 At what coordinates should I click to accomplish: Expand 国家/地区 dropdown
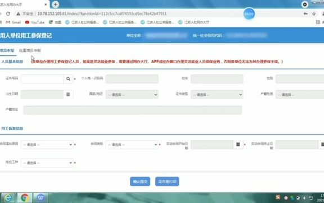pos(132,95)
